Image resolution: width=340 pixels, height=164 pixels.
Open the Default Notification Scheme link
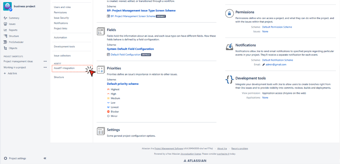[277, 60]
